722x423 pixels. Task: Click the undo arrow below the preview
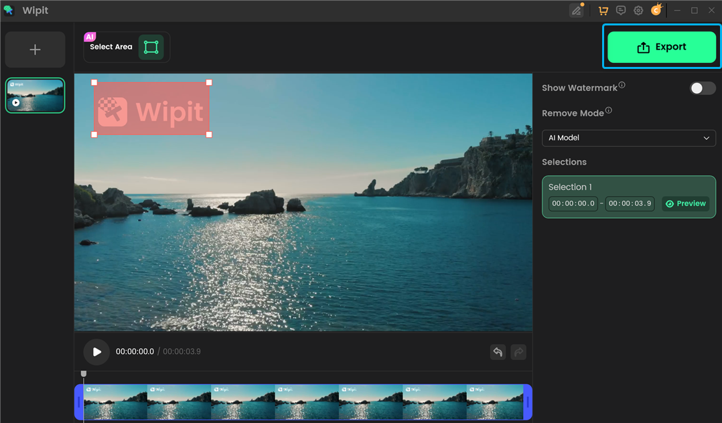click(x=498, y=351)
